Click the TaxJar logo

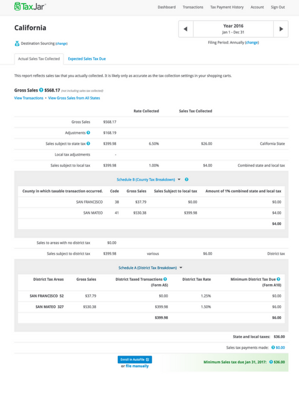pos(30,7)
